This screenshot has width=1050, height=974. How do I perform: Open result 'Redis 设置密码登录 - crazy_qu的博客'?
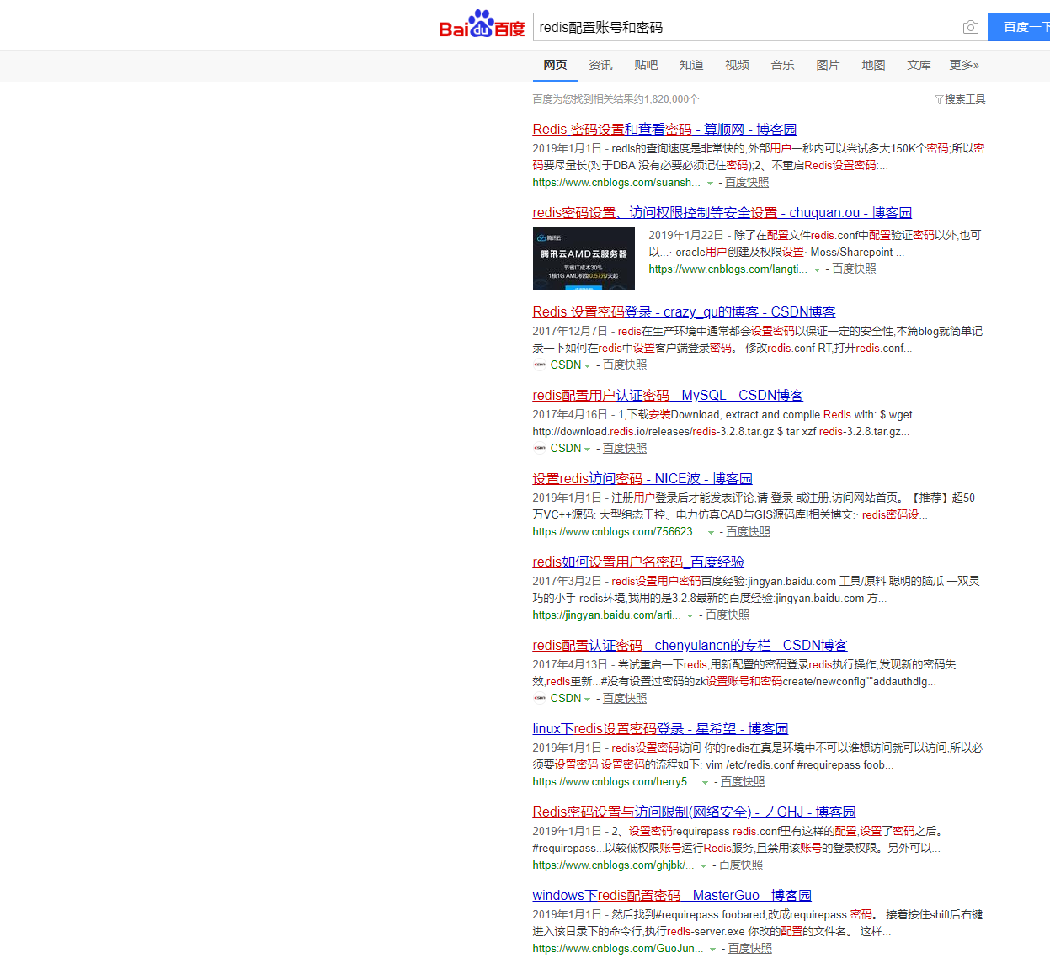pyautogui.click(x=684, y=311)
